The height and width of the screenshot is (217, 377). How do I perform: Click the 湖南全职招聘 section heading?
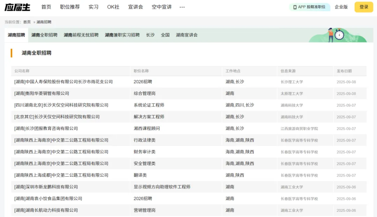(37, 53)
